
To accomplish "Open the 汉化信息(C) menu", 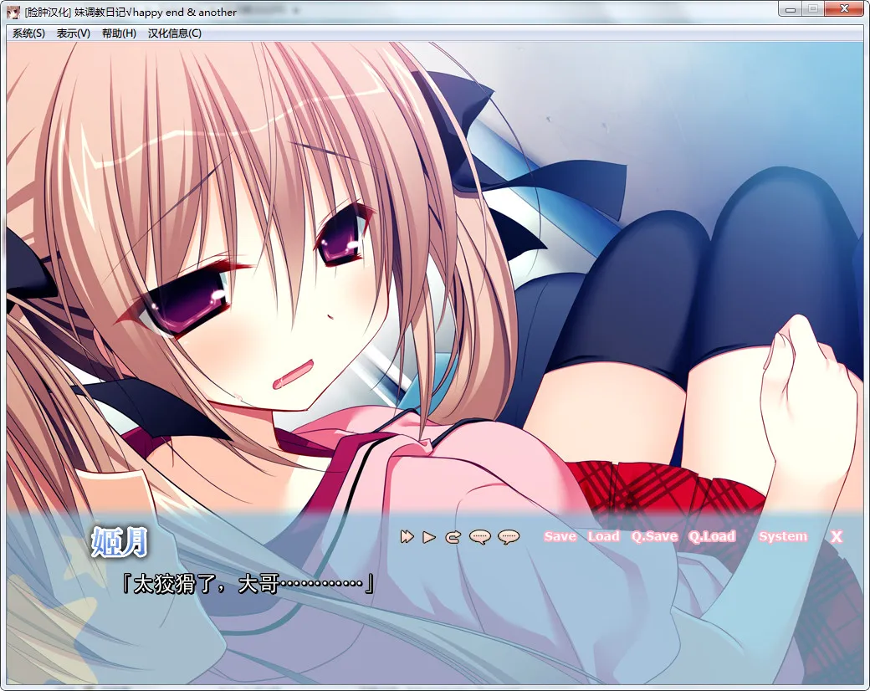I will tap(173, 33).
